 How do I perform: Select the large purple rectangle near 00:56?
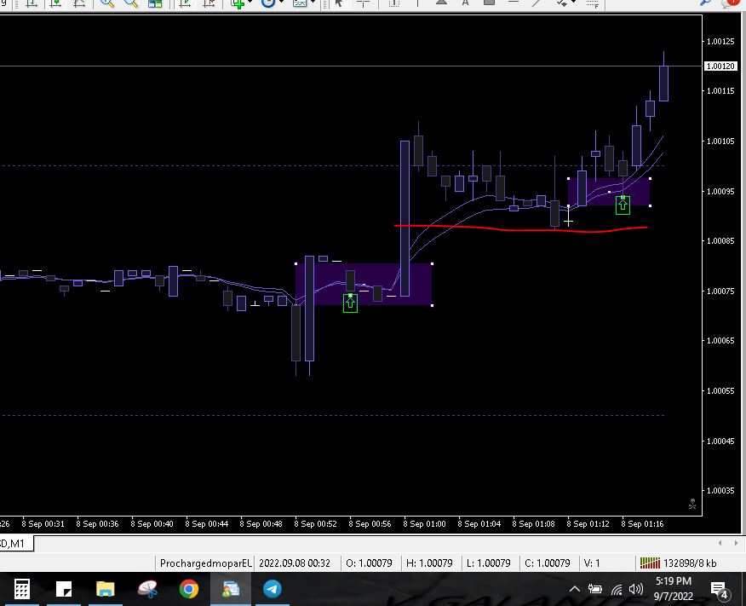364,284
